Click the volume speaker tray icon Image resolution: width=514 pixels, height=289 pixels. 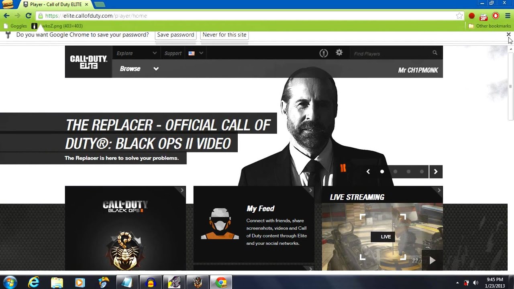tap(476, 283)
